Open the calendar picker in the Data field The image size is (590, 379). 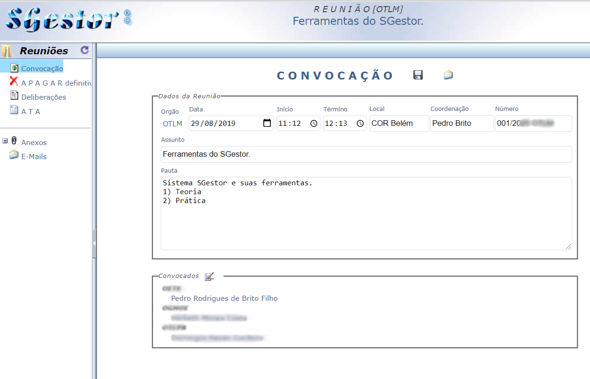(267, 124)
